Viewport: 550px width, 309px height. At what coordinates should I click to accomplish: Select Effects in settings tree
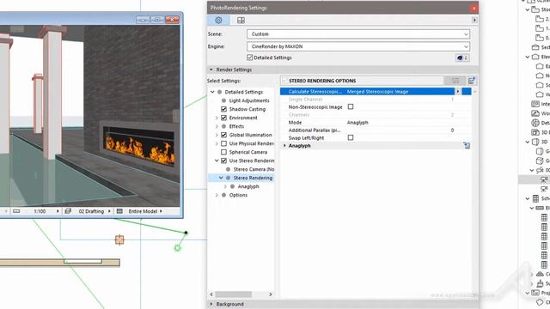pos(236,126)
